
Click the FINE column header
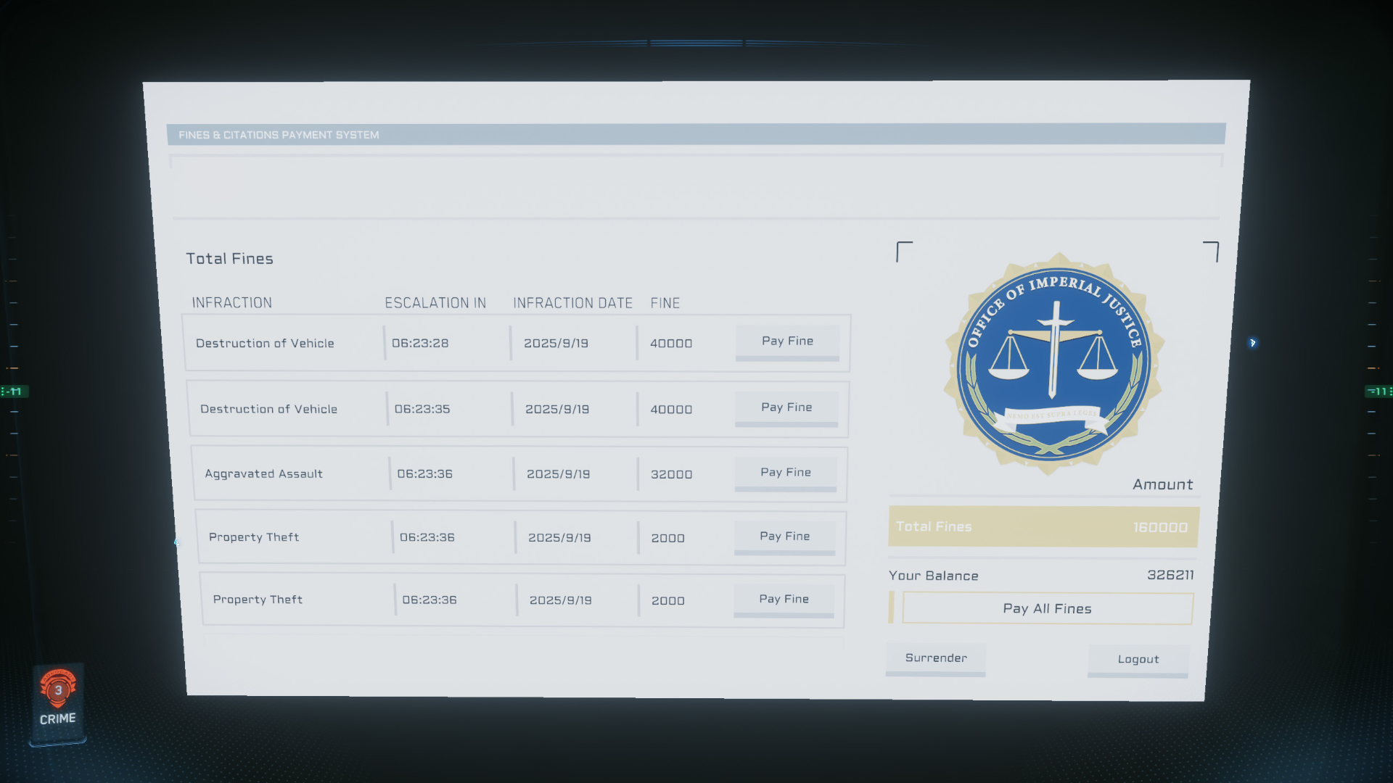click(x=665, y=303)
